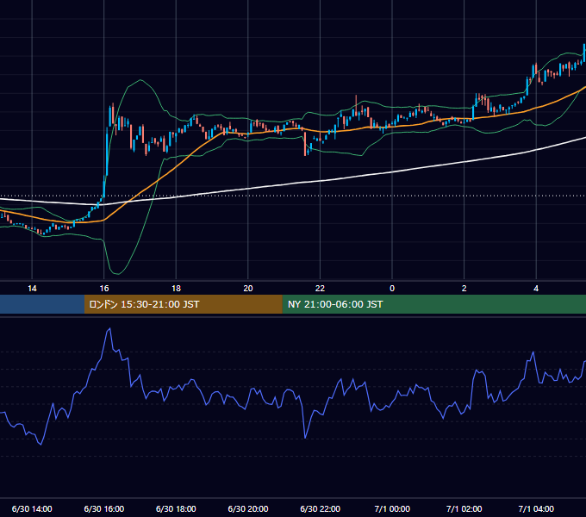Click the upper Bollinger band peak near 17:00
Viewport: 586px width, 517px height.
pyautogui.click(x=140, y=80)
